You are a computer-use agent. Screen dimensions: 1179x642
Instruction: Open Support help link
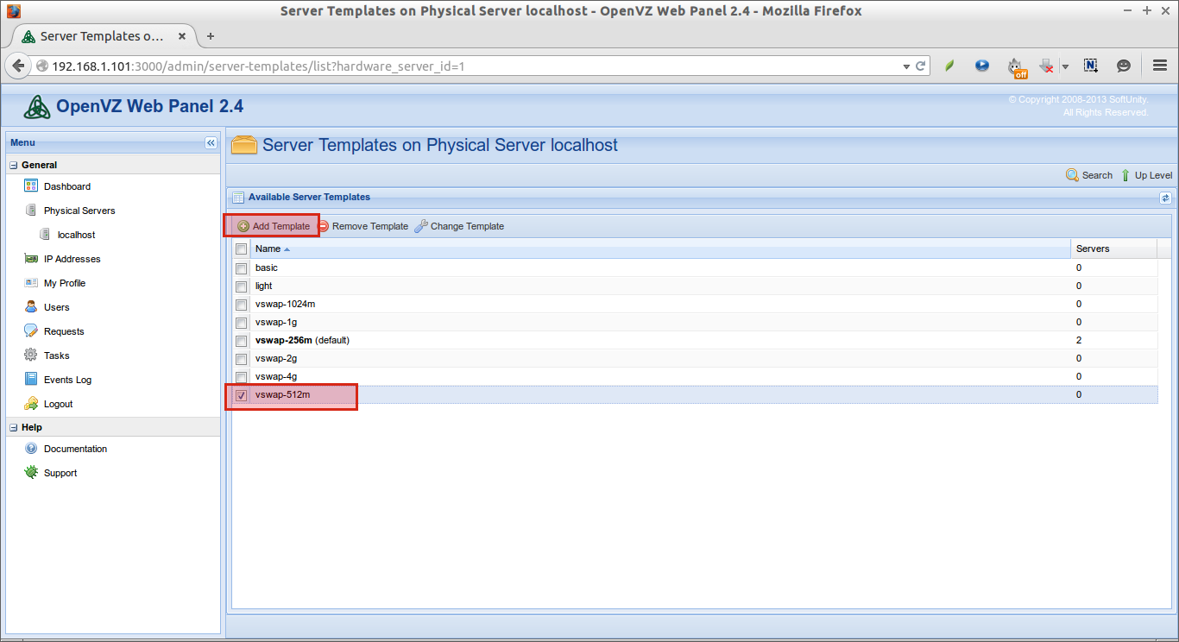60,473
